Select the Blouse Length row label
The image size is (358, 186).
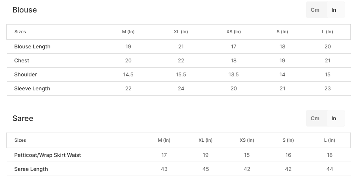click(32, 46)
